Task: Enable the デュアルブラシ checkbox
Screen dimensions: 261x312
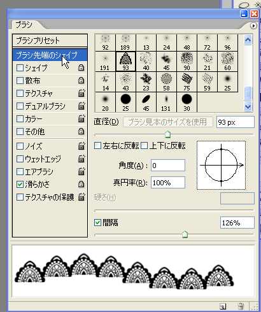Action: (20, 106)
